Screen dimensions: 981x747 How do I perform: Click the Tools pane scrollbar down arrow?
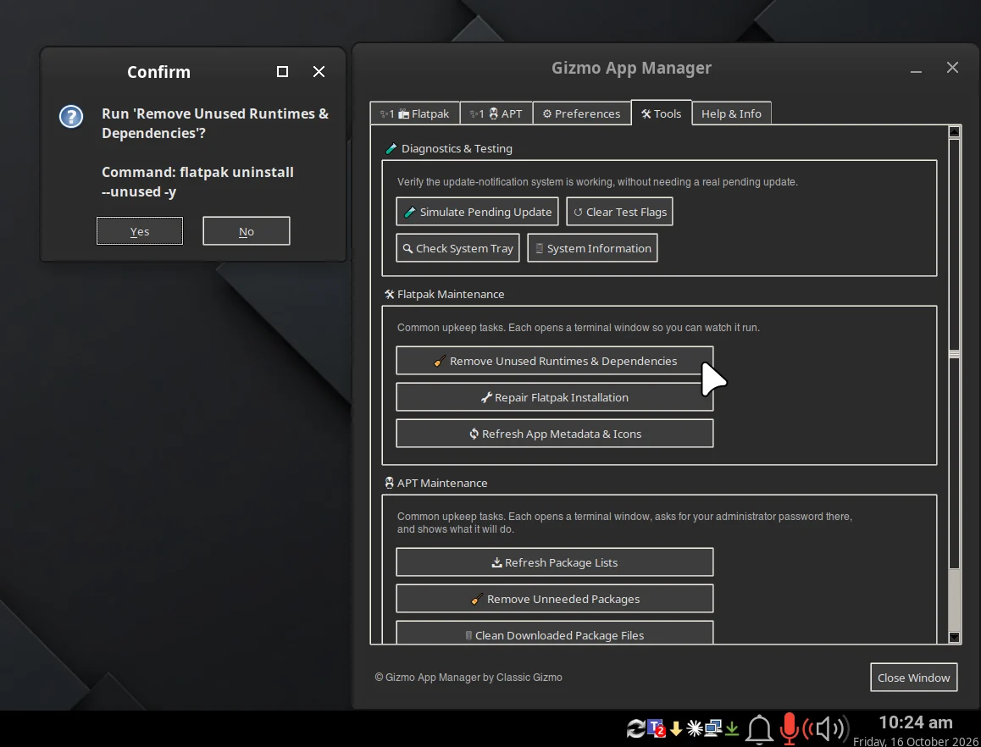[x=954, y=637]
